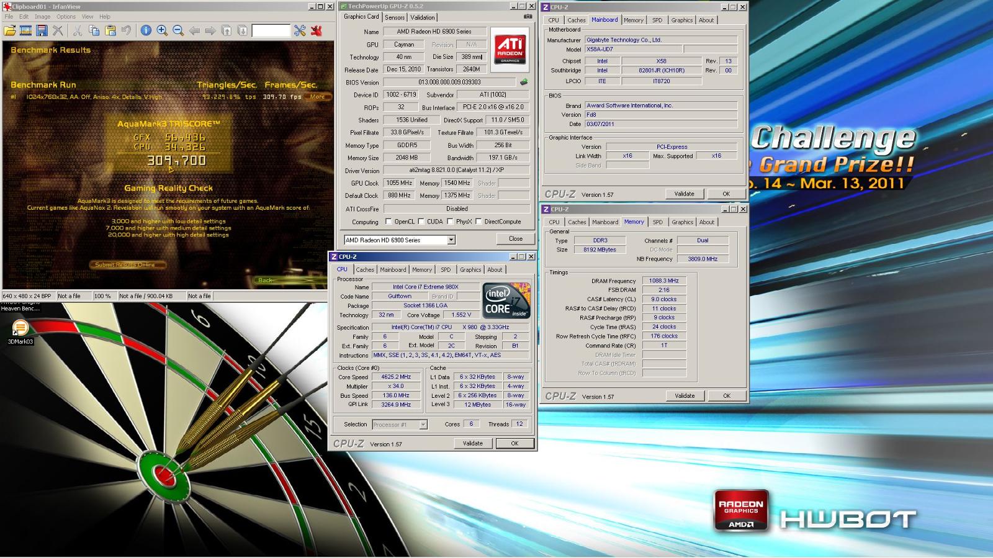Click IrfanView title bar app icon
993x558 pixels.
(x=7, y=7)
